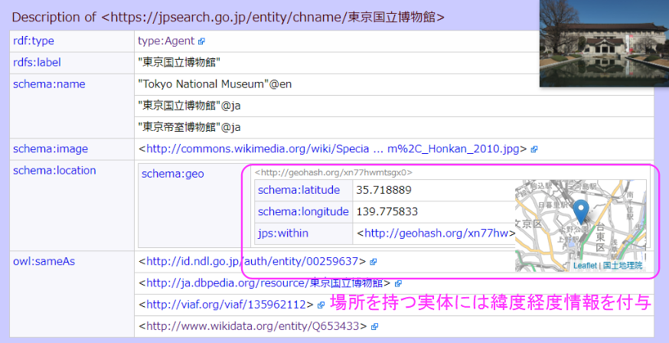Click the "東京国立博物館"@ja name value
Image resolution: width=669 pixels, height=343 pixels.
[189, 106]
